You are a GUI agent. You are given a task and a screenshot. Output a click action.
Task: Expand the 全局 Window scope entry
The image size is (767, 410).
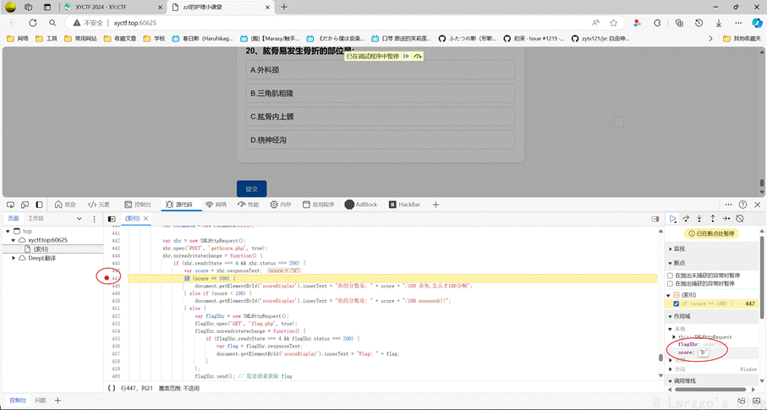pos(671,369)
